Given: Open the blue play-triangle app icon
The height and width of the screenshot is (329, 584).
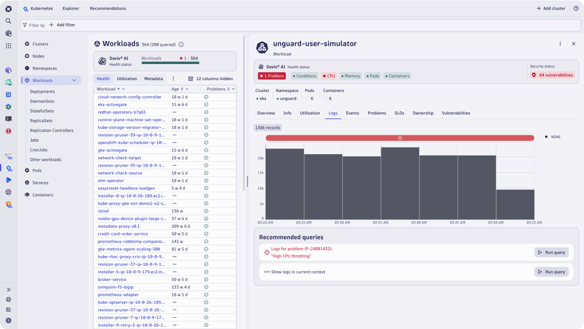Looking at the screenshot, I should 8,180.
